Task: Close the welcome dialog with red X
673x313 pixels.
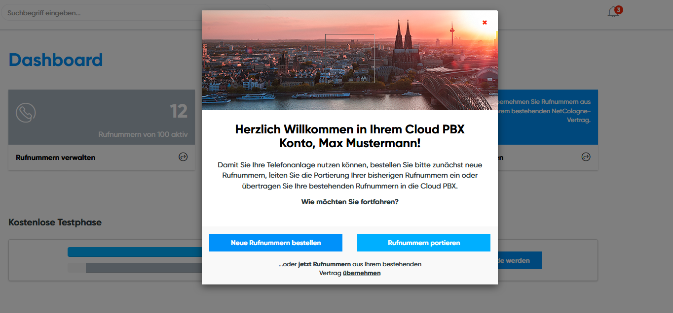Action: 485,23
